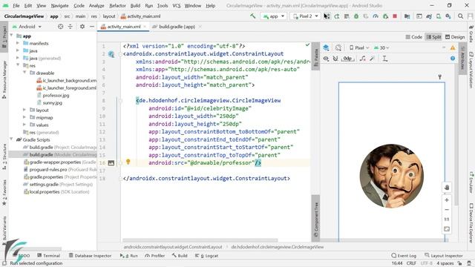Collapse the app module tree node

tap(12, 36)
